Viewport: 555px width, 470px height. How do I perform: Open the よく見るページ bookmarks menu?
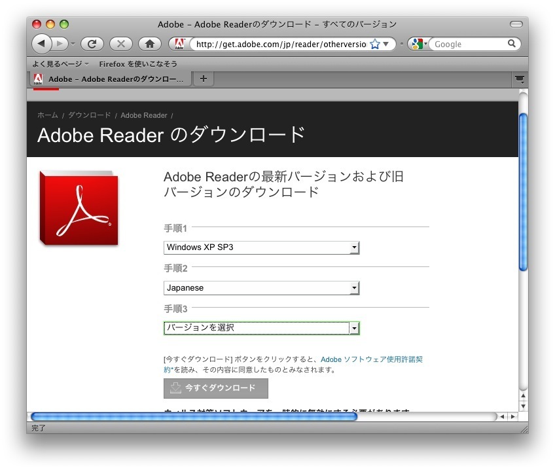tap(60, 64)
